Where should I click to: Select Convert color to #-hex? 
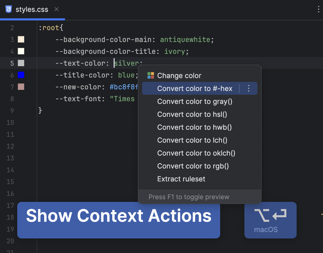pos(195,88)
